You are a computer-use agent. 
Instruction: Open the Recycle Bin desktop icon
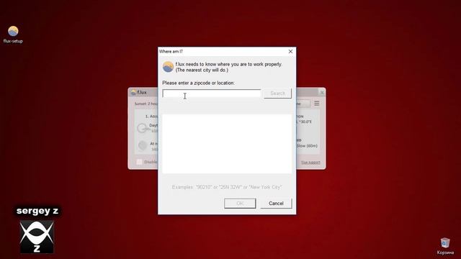tap(445, 246)
